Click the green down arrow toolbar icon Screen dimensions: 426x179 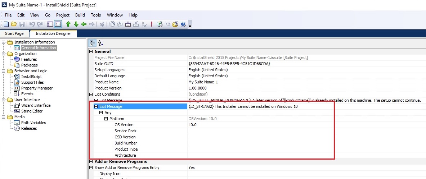(76, 24)
